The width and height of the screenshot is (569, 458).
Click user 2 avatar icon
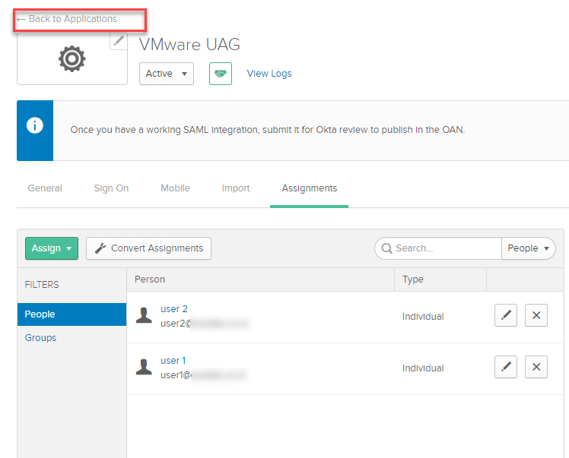(x=144, y=315)
